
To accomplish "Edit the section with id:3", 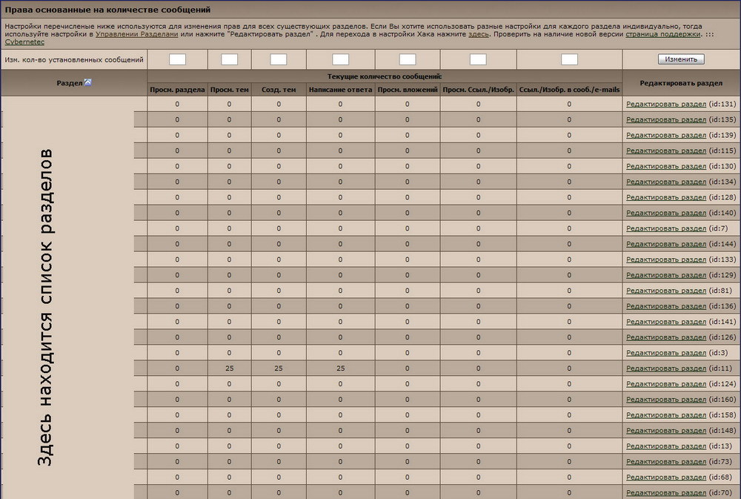I will pyautogui.click(x=666, y=353).
